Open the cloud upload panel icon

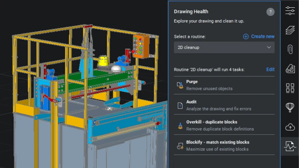(x=290, y=127)
